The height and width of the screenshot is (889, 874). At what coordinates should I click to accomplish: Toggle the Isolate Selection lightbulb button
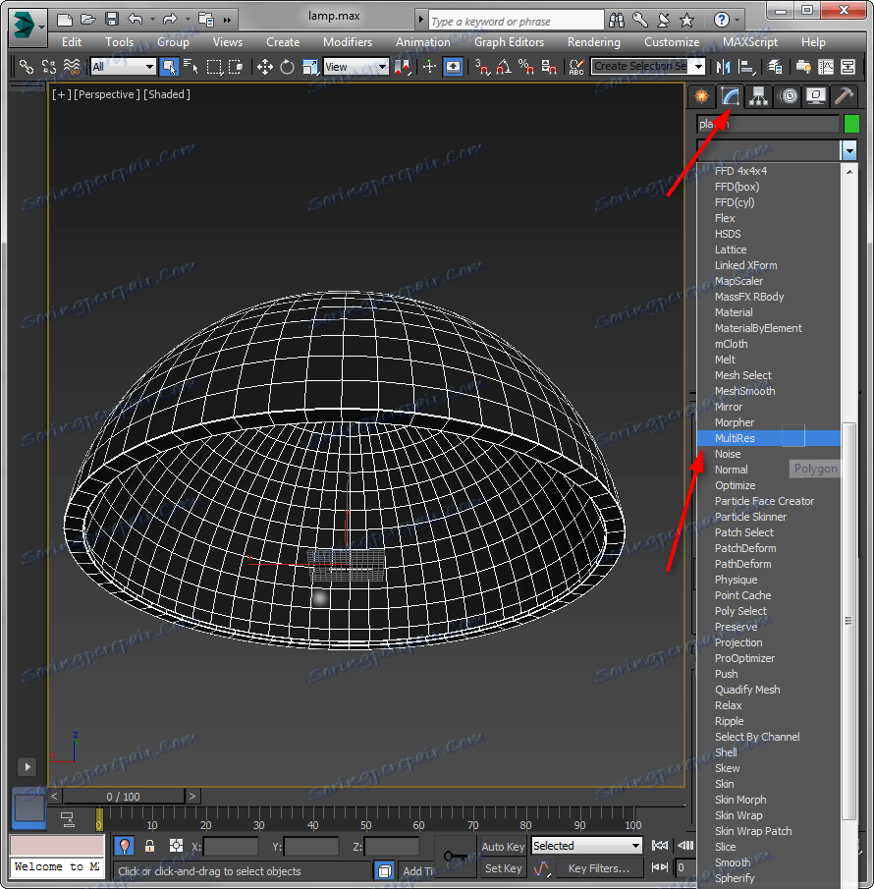125,846
